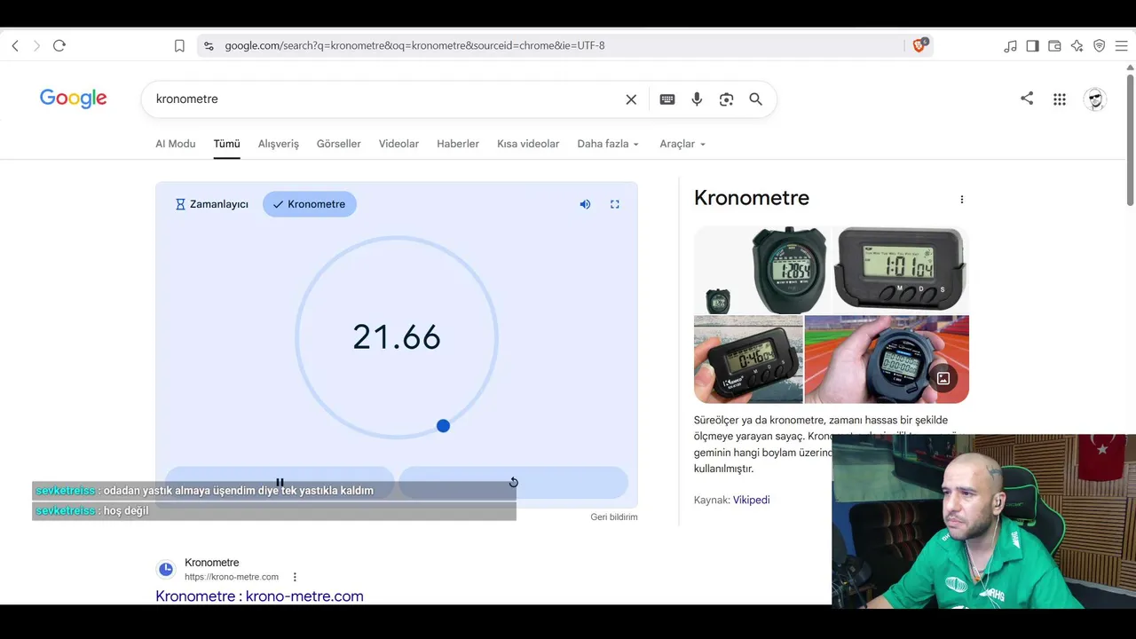Submit search with magnifier icon
This screenshot has width=1136, height=639.
[x=755, y=99]
